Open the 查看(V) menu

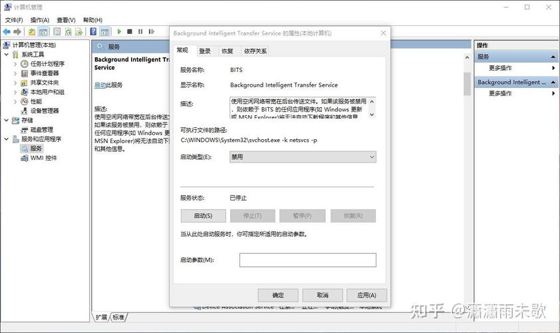pos(66,20)
